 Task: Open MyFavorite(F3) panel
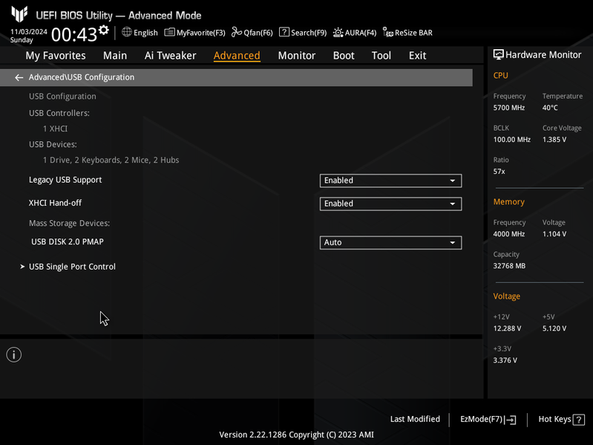(194, 33)
